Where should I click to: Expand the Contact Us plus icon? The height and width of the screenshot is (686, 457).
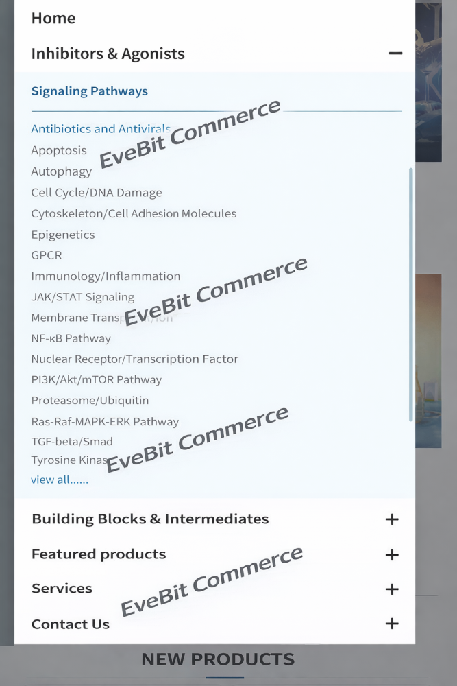pos(392,624)
